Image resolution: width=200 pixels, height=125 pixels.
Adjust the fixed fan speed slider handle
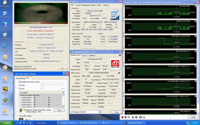point(42,85)
